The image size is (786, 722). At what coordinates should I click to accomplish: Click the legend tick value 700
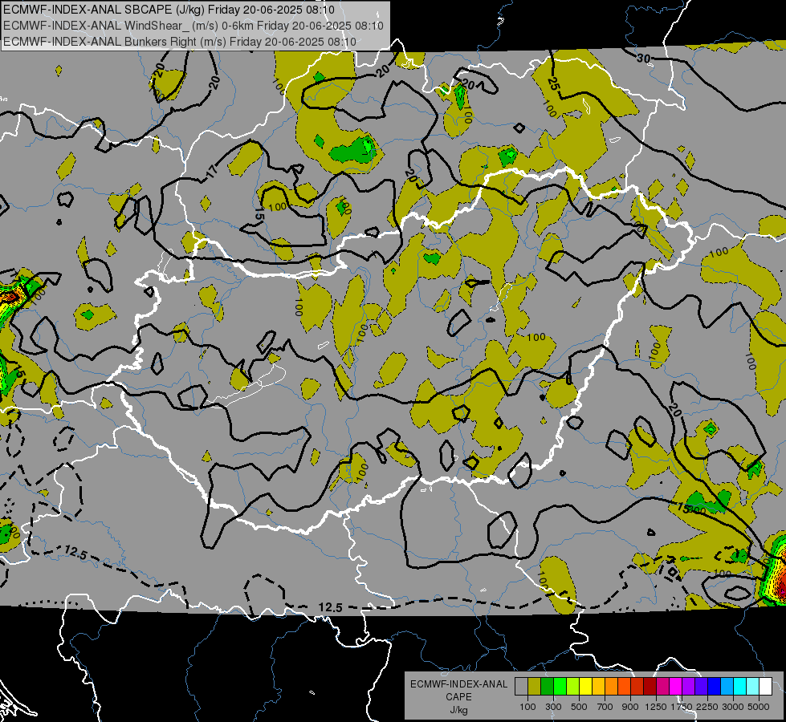pos(605,707)
